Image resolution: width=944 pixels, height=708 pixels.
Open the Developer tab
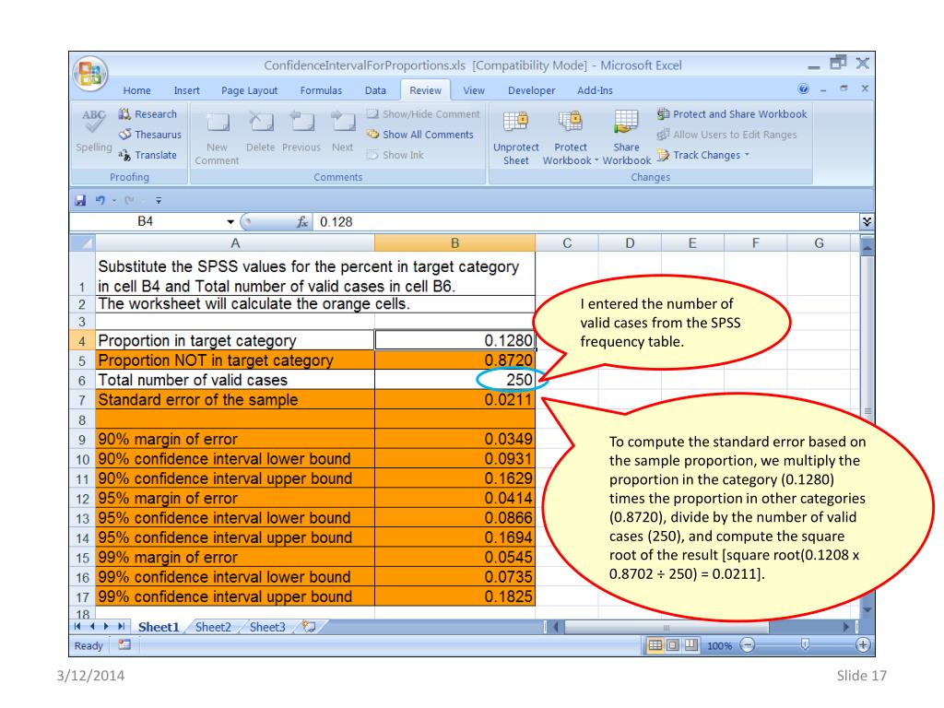531,90
